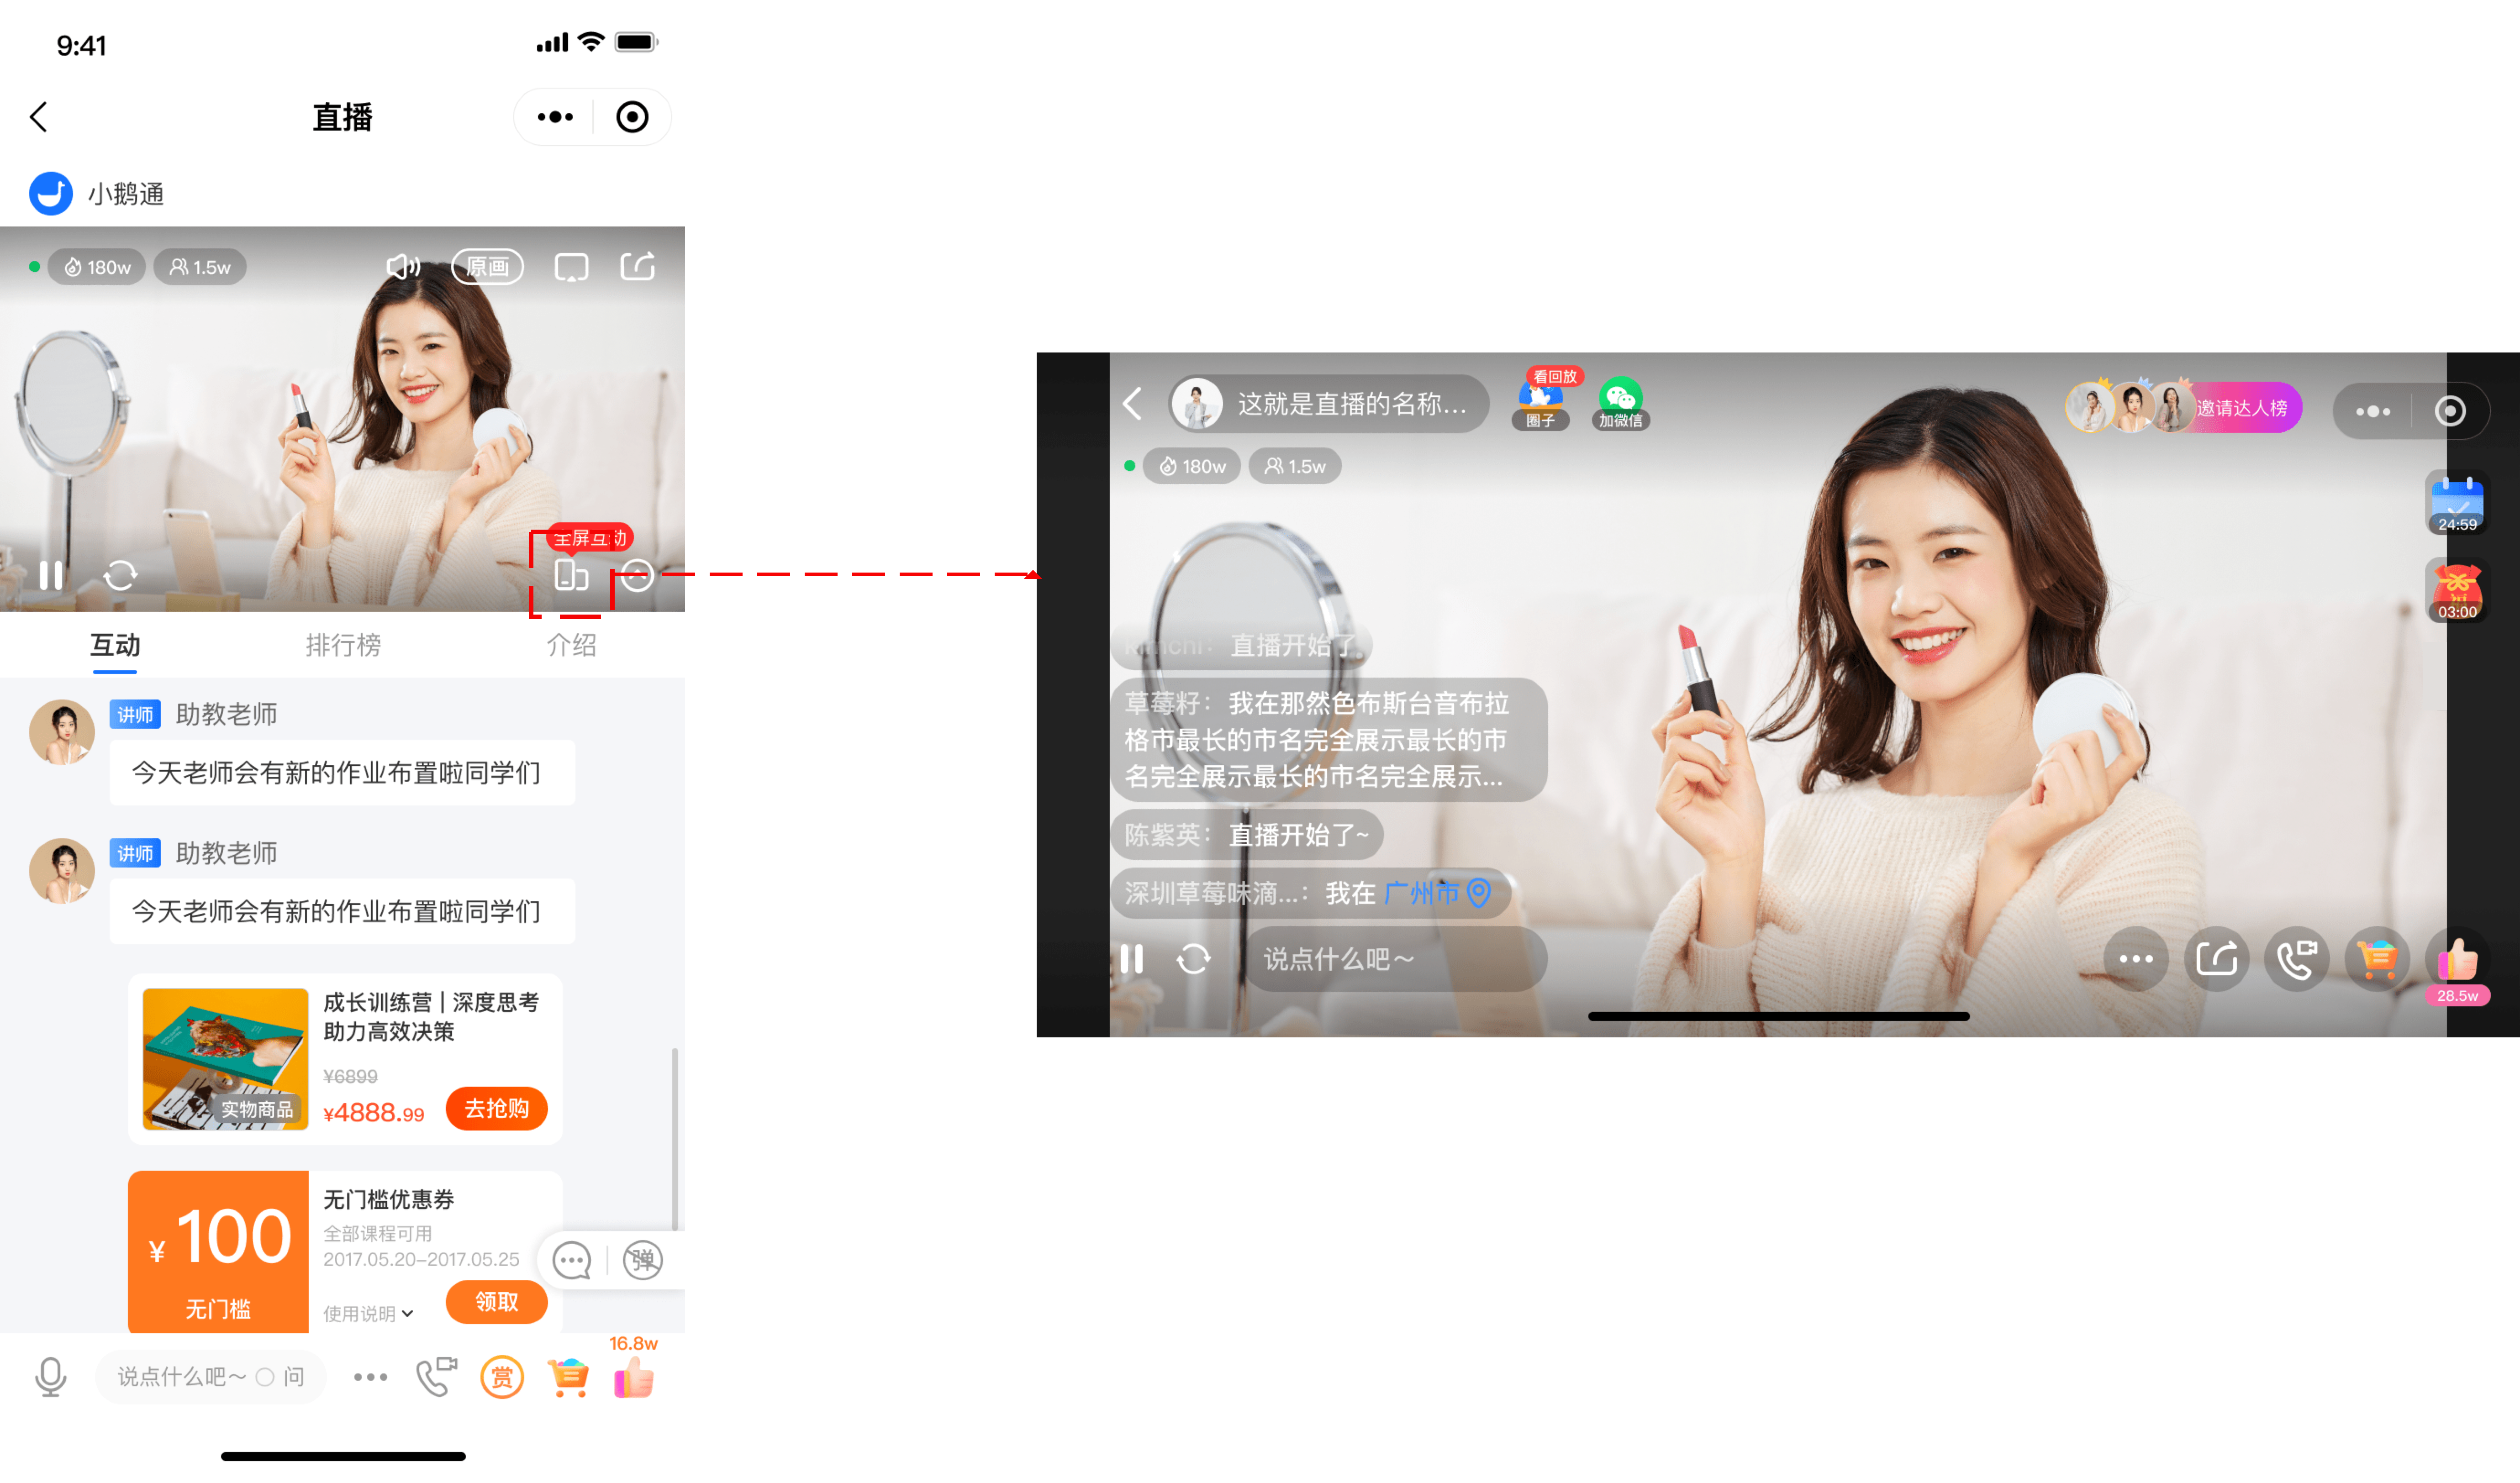Open the shopping cart in portrait toolbar

[x=568, y=1377]
